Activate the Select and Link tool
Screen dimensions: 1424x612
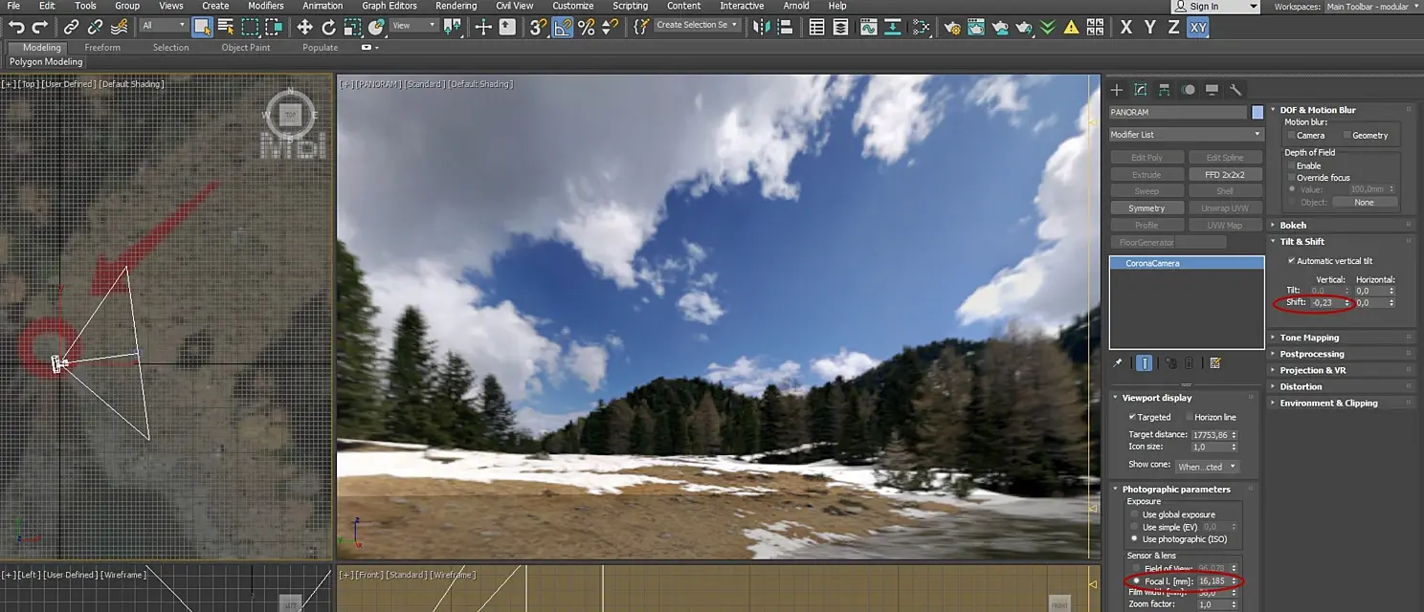[71, 27]
